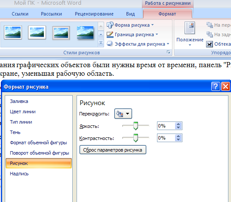The height and width of the screenshot is (202, 231).
Task: Switch to the Рассылки ribbon tab
Action: 51,14
